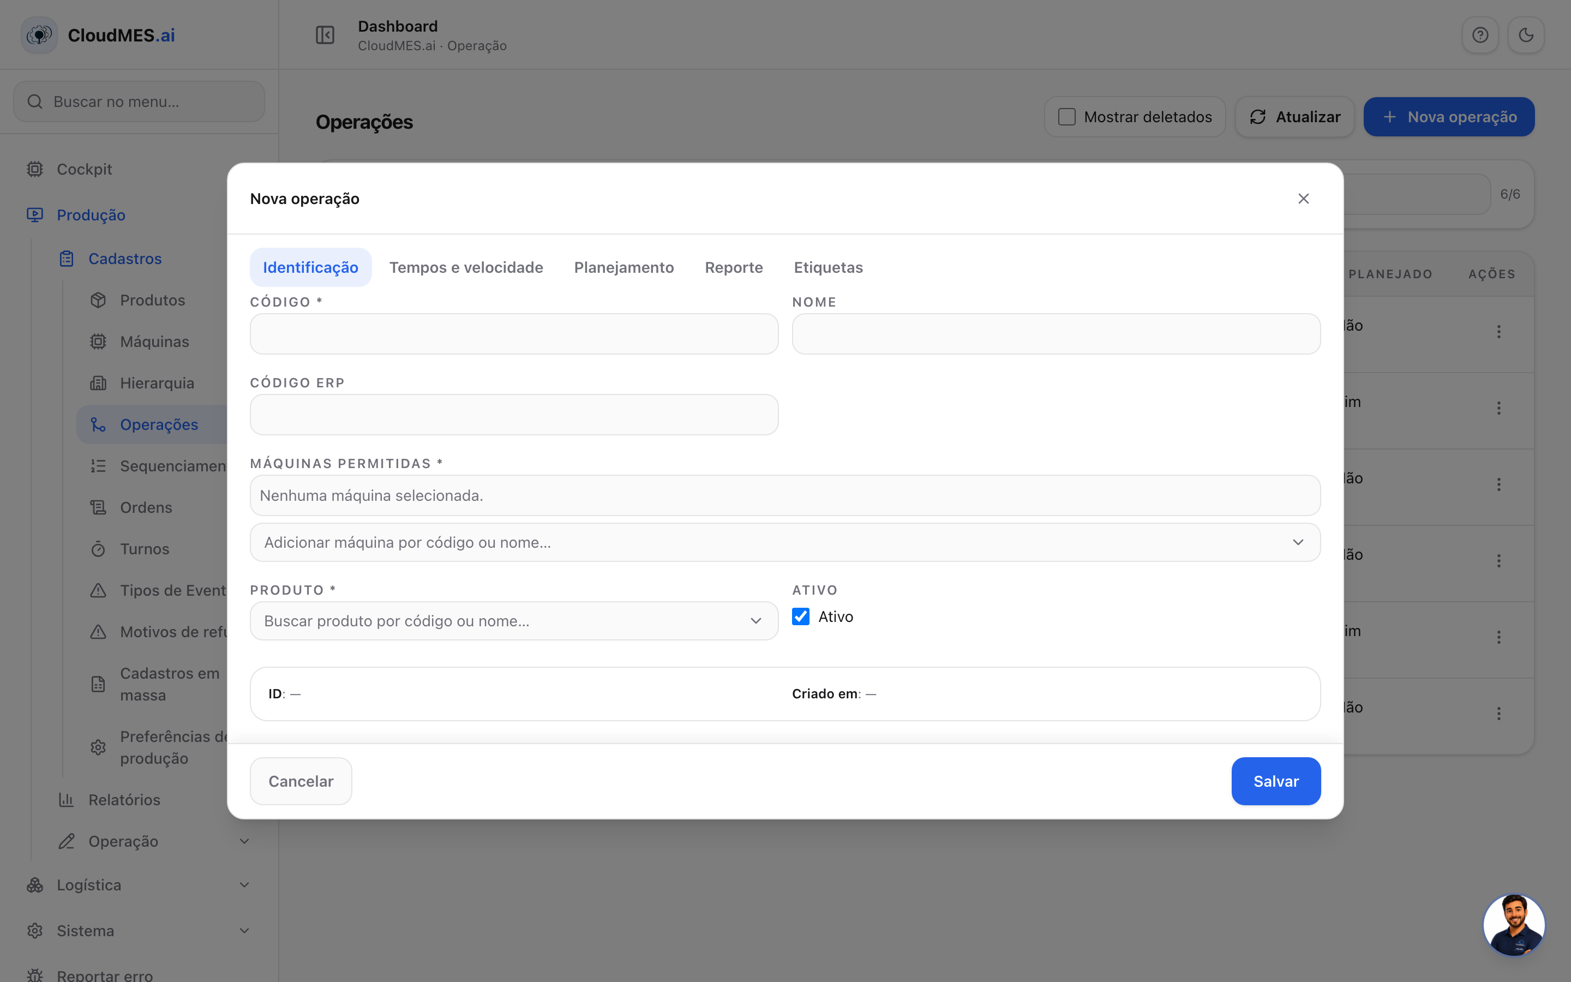
Task: Uncheck the Ativo checkbox
Action: [800, 616]
